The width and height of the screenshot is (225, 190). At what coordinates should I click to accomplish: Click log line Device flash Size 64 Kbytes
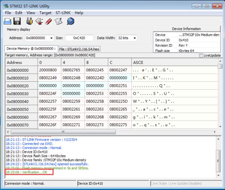(x=36, y=156)
